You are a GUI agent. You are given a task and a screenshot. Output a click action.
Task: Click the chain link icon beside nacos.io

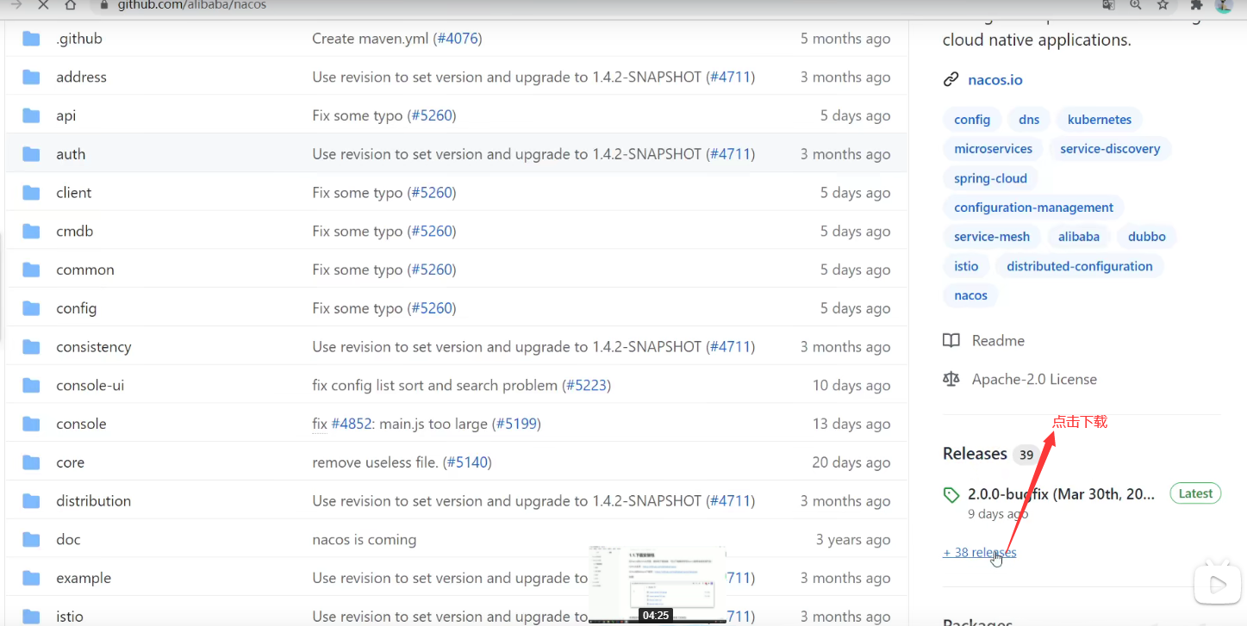pos(951,80)
